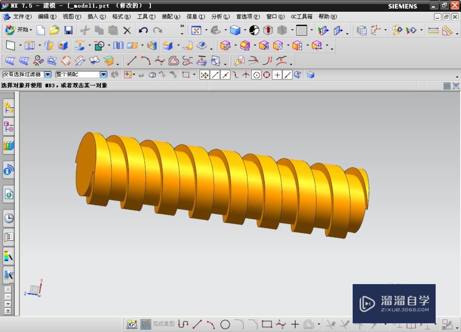Click the Open folder icon

tap(54, 30)
